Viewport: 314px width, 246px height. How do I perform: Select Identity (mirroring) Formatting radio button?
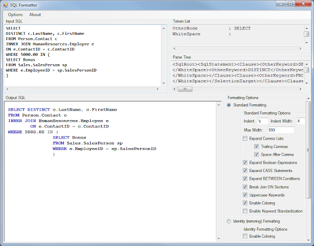(229, 221)
